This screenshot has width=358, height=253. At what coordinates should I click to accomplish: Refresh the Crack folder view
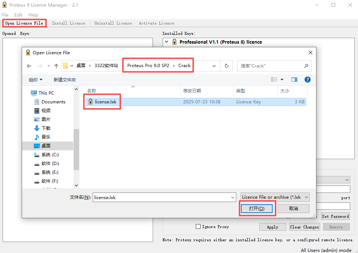tap(227, 66)
